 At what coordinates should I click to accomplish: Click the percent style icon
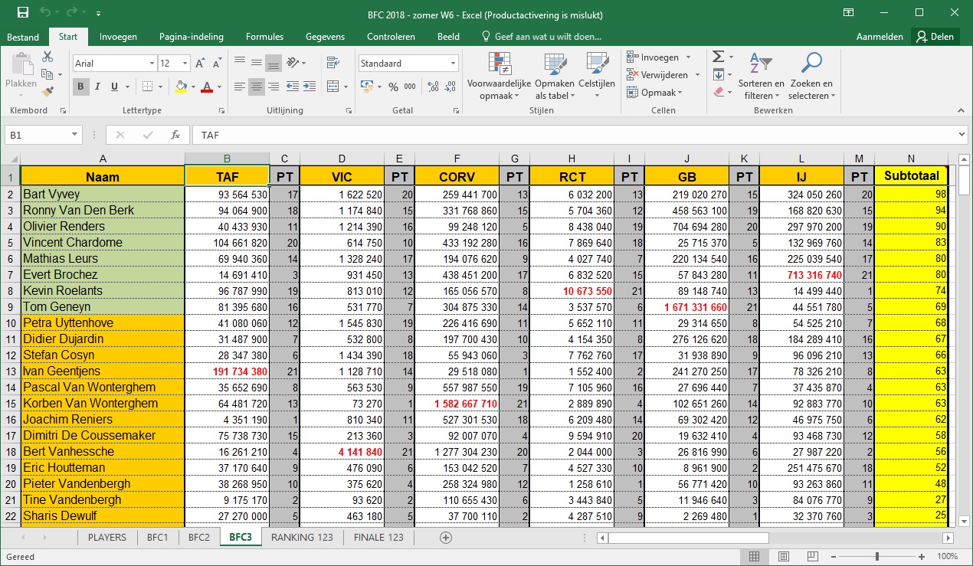[x=393, y=87]
